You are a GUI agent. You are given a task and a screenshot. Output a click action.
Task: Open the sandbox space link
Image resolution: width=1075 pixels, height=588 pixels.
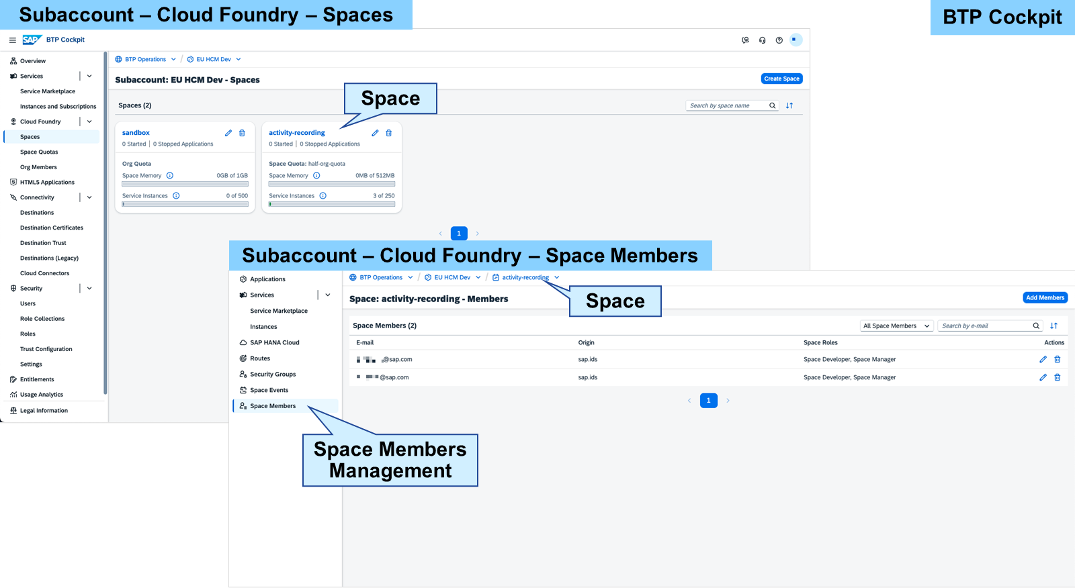[136, 133]
